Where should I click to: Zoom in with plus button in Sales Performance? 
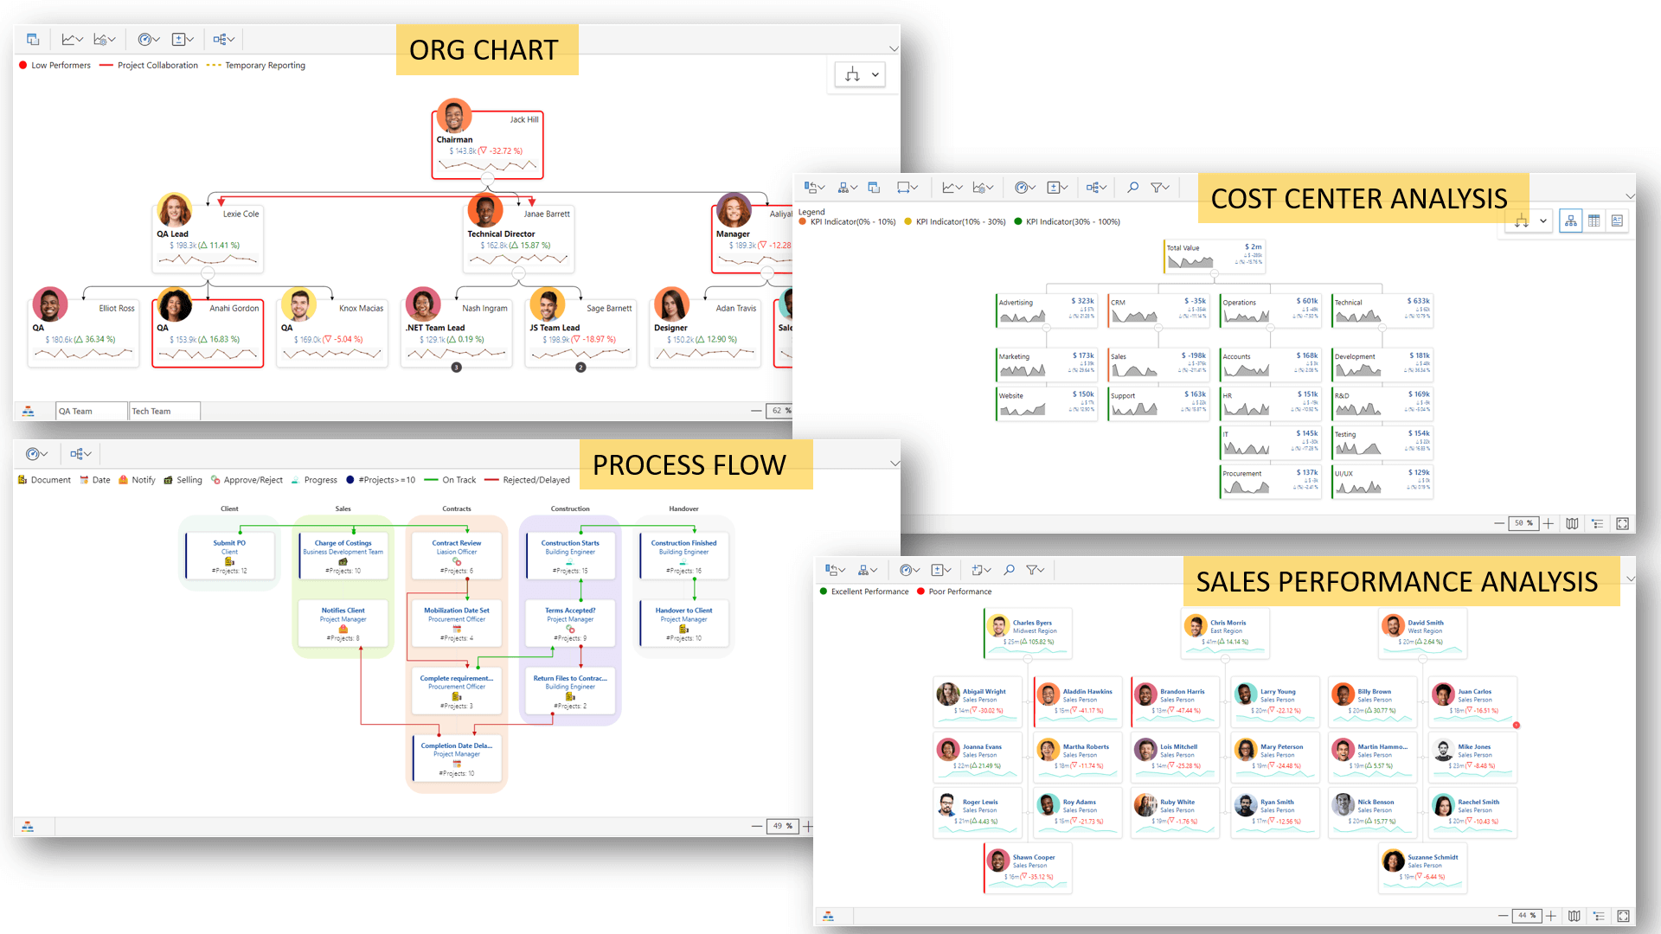(1551, 916)
